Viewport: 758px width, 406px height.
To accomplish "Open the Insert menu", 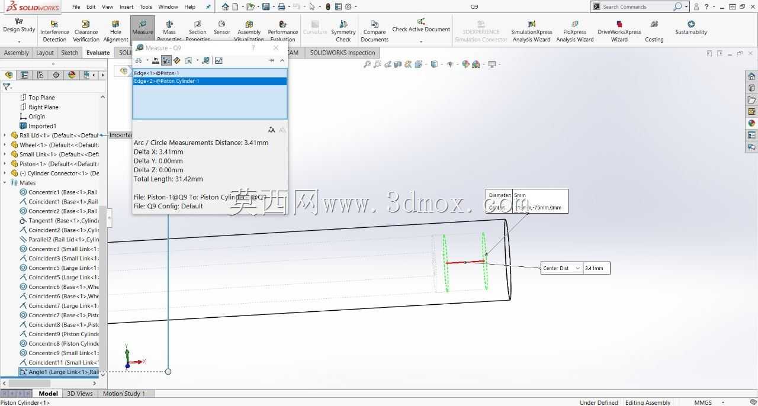I will coord(126,7).
